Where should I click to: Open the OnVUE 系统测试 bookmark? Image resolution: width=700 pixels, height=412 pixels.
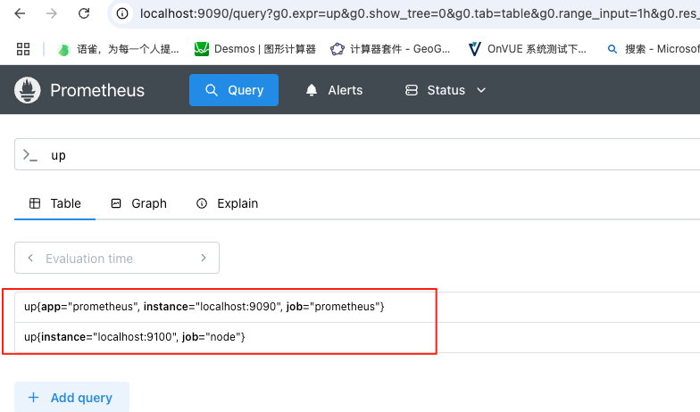click(527, 49)
